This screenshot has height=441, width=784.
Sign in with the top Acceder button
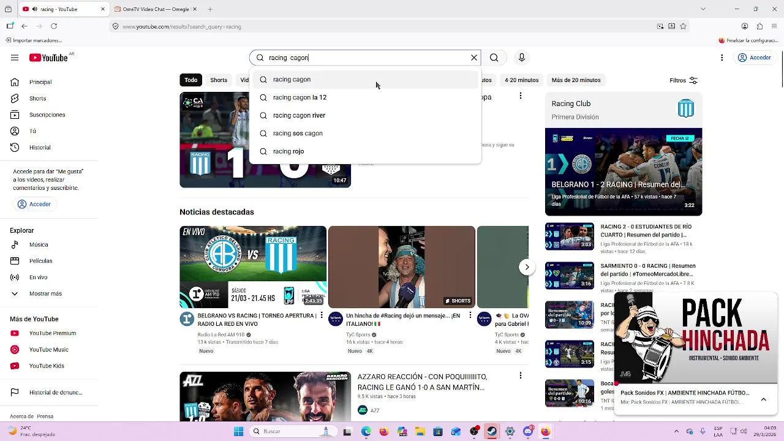(x=755, y=58)
